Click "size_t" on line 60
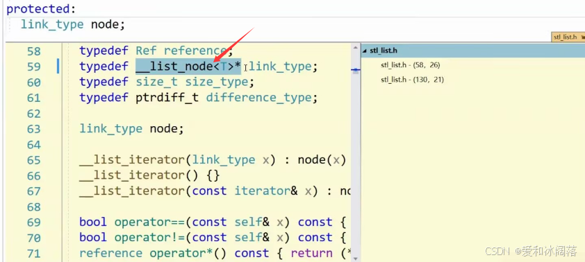 click(x=157, y=82)
